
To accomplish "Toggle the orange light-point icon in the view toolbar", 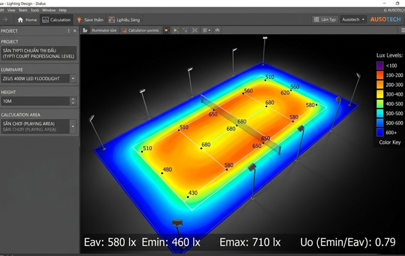I will pyautogui.click(x=166, y=30).
